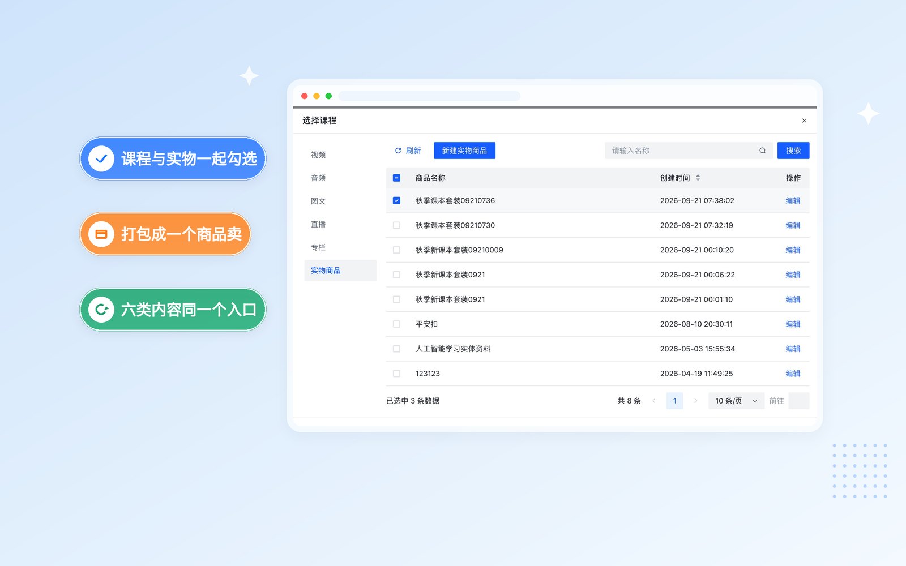Go to the next page arrow

pyautogui.click(x=695, y=401)
